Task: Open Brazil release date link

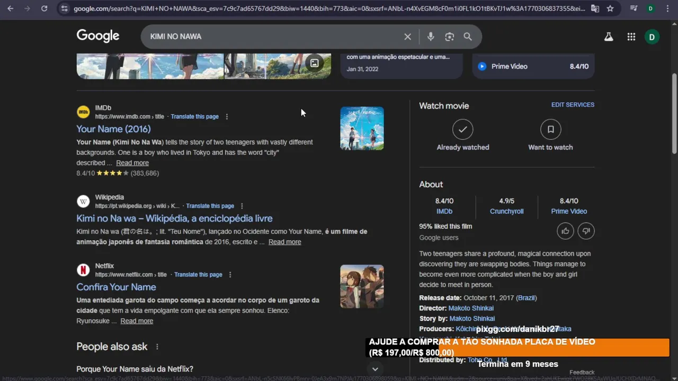Action: coord(527,298)
